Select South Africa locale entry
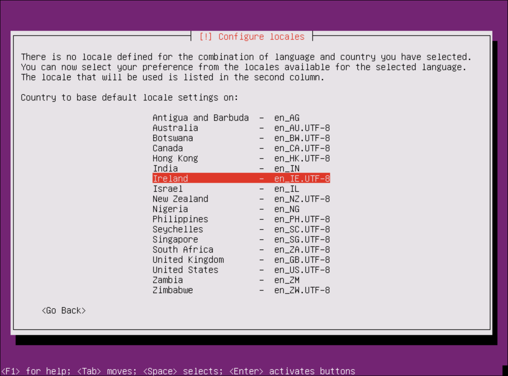This screenshot has width=508, height=376. coord(241,250)
